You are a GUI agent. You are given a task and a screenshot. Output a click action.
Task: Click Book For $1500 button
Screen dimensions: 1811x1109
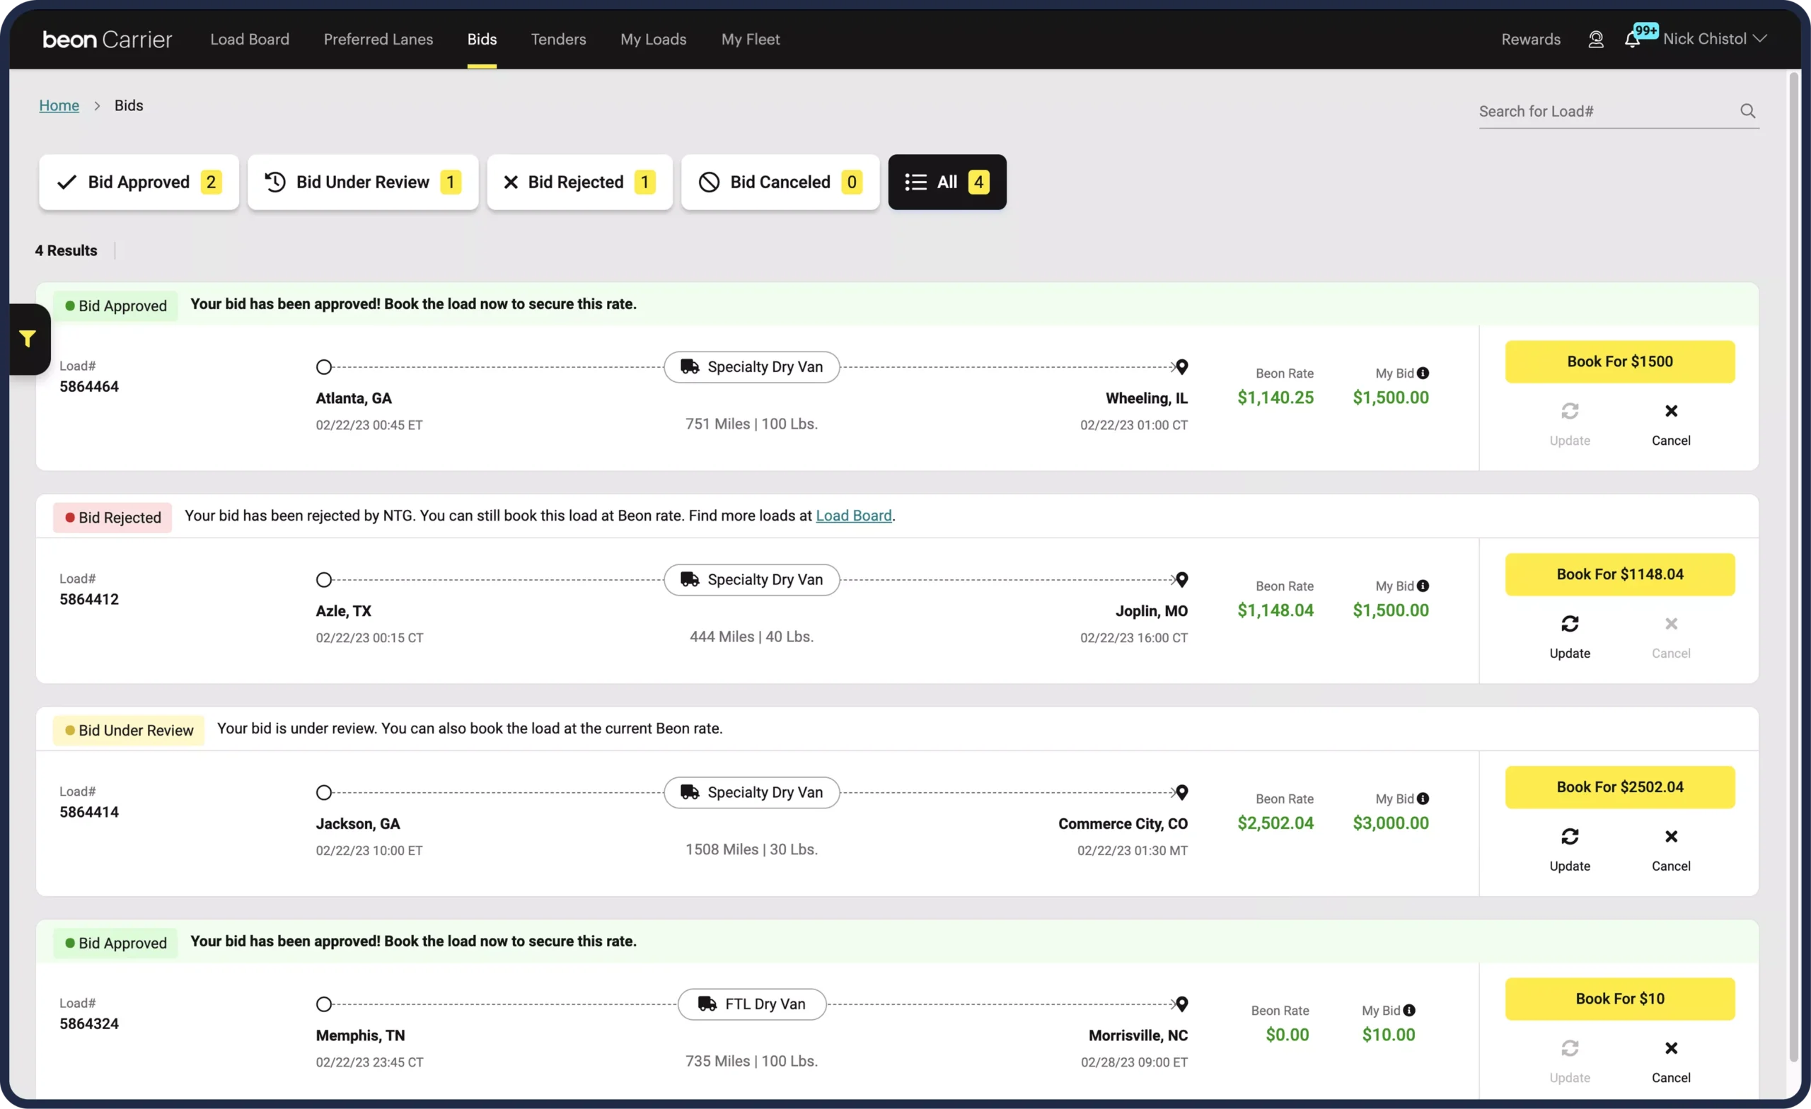click(x=1619, y=361)
